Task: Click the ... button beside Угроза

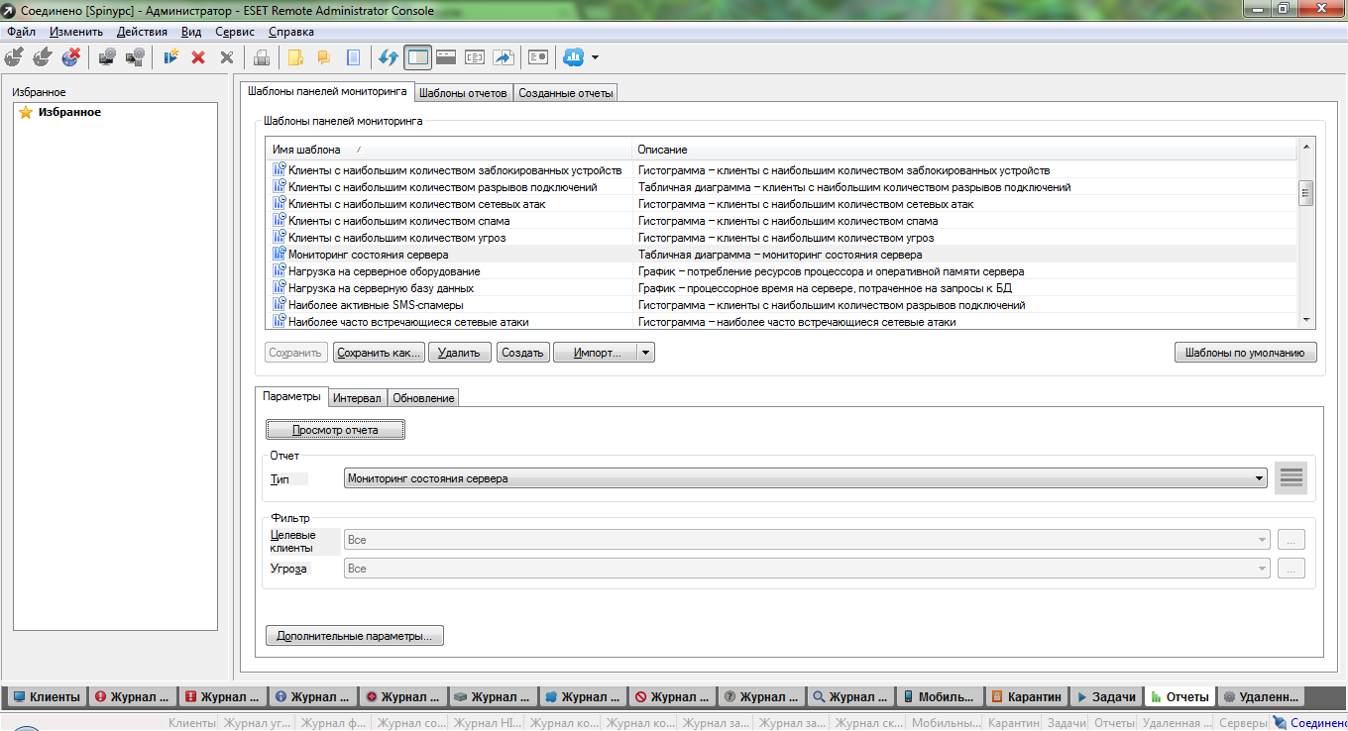Action: tap(1291, 569)
